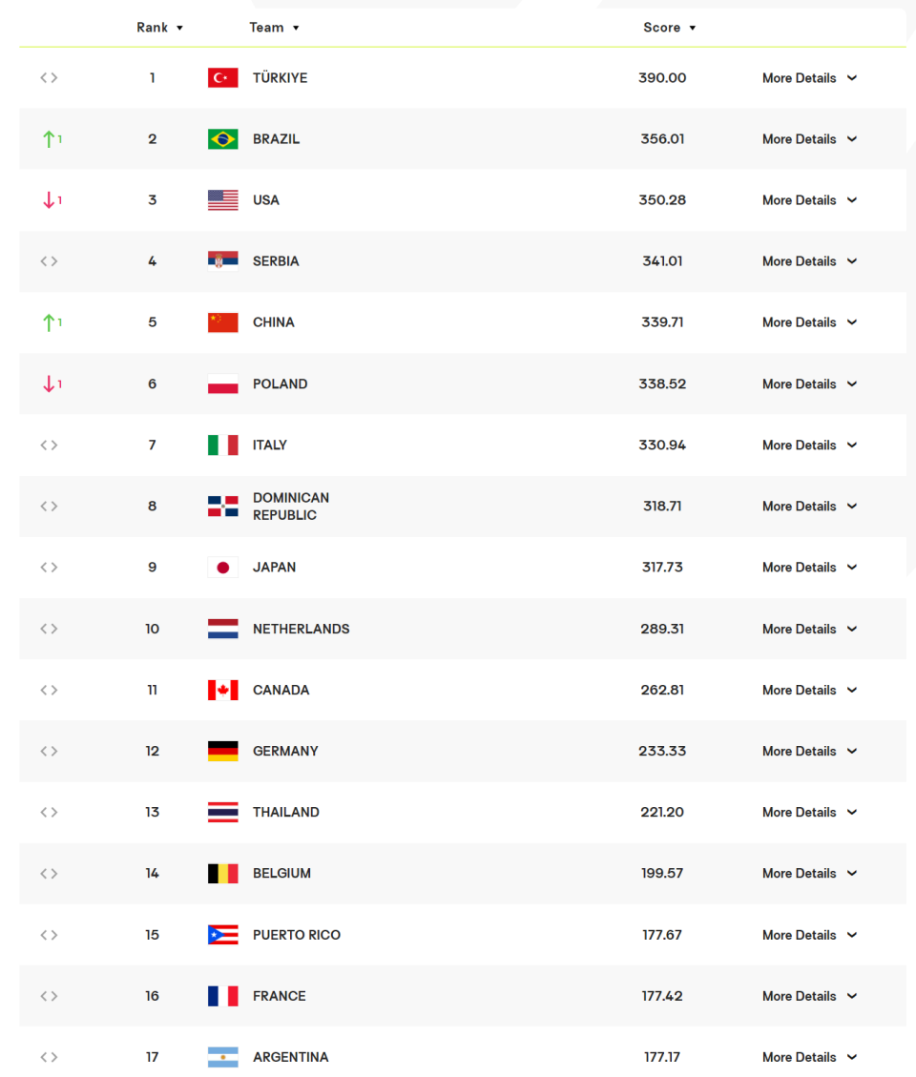Viewport: 916px width, 1077px height.
Task: Click the Serbia flag icon
Action: tap(222, 261)
